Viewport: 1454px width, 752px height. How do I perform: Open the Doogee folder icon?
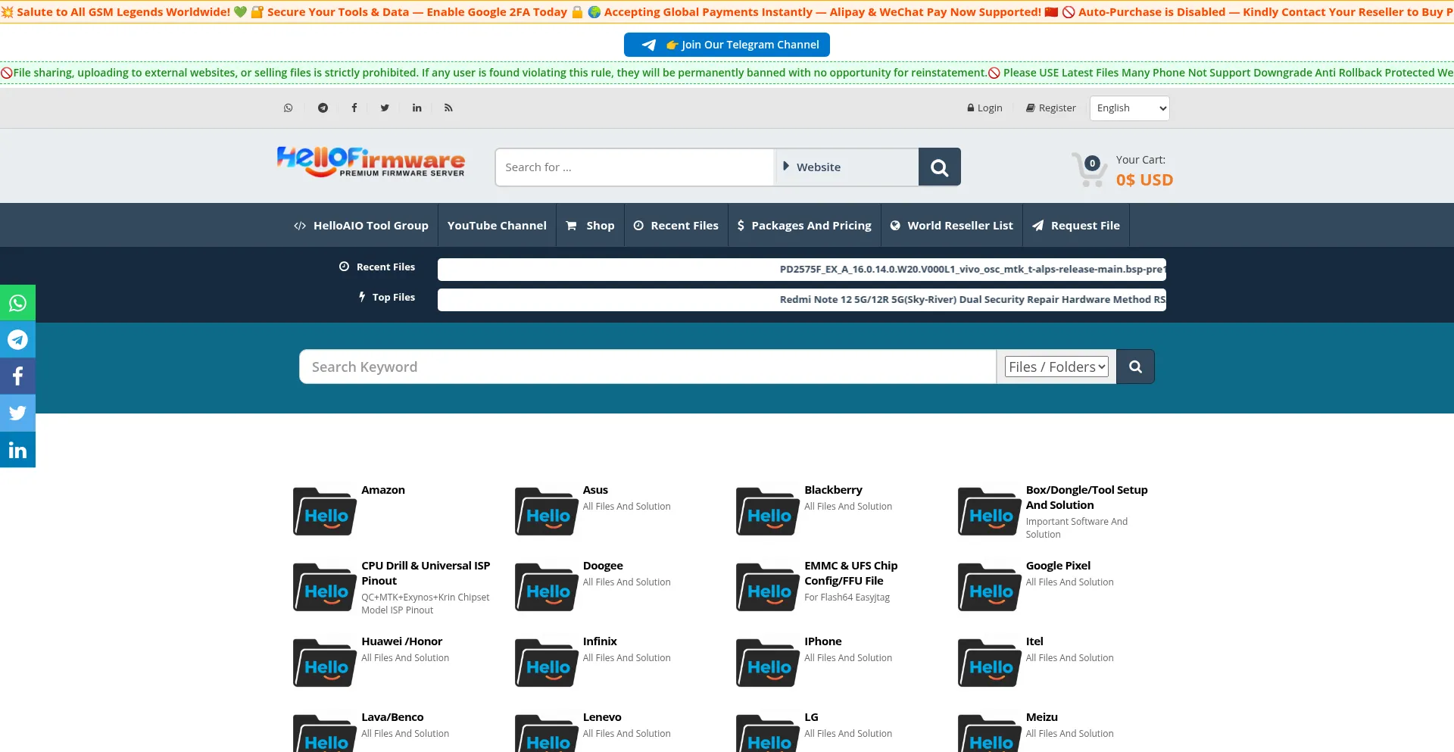point(546,587)
